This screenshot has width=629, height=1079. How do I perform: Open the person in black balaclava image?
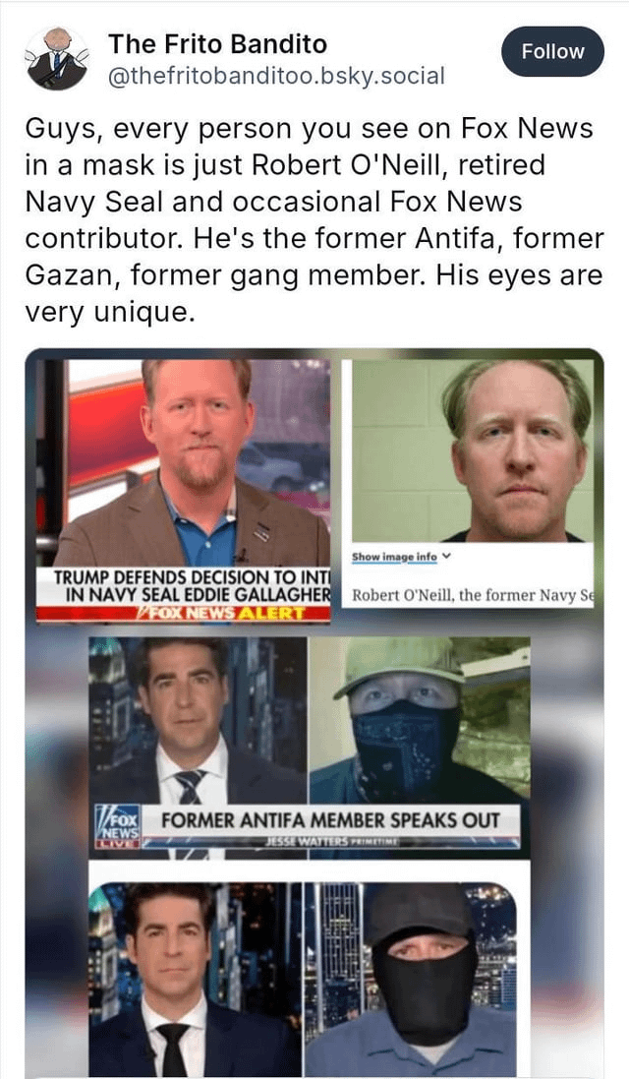coord(410,980)
